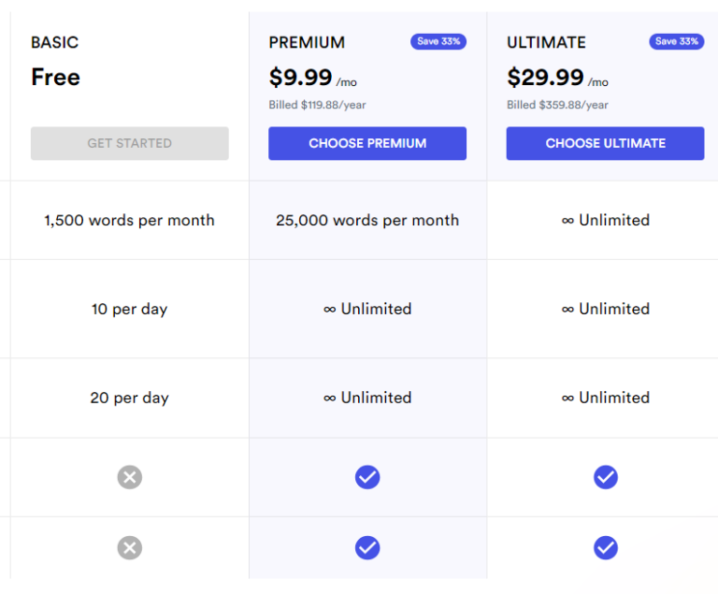
Task: Click the bottom blue checkmark in Ultimate column
Action: pos(606,547)
